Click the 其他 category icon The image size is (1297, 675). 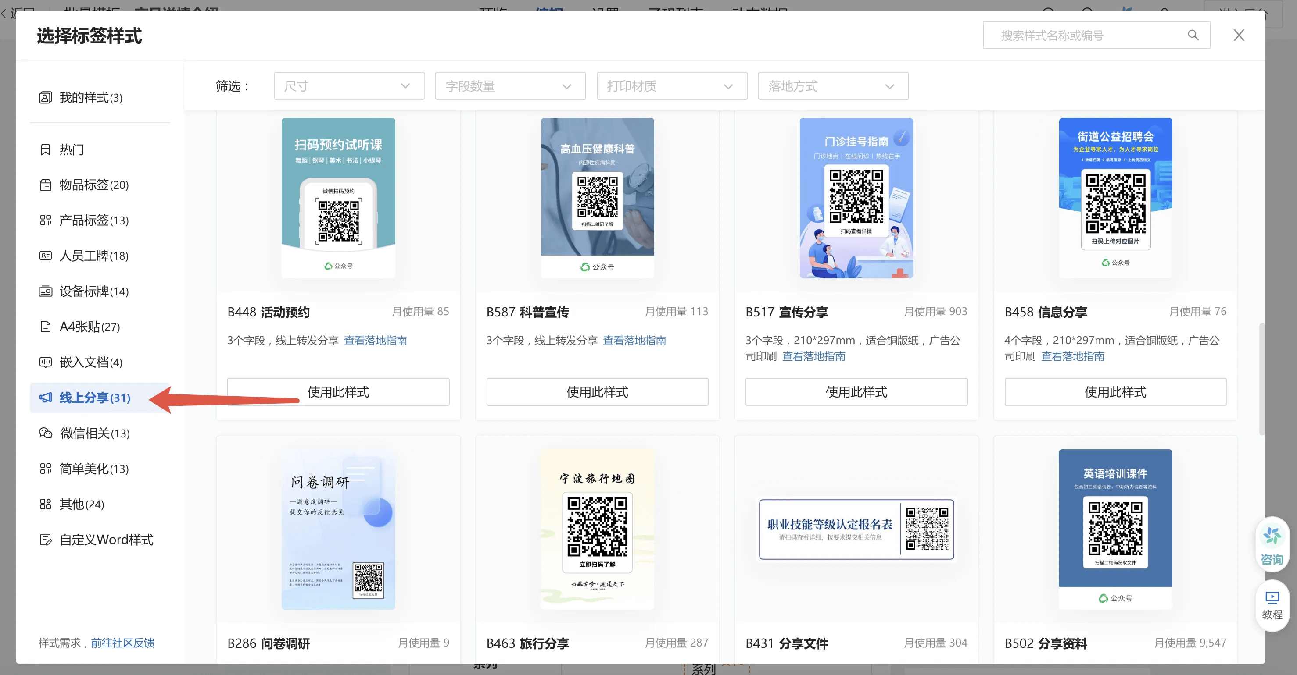(x=45, y=504)
